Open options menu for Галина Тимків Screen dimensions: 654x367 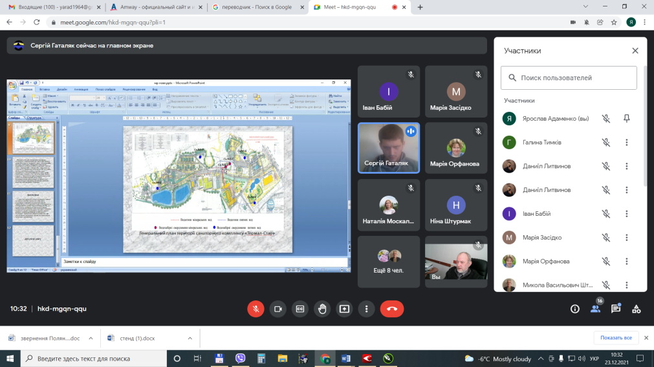[x=626, y=143]
